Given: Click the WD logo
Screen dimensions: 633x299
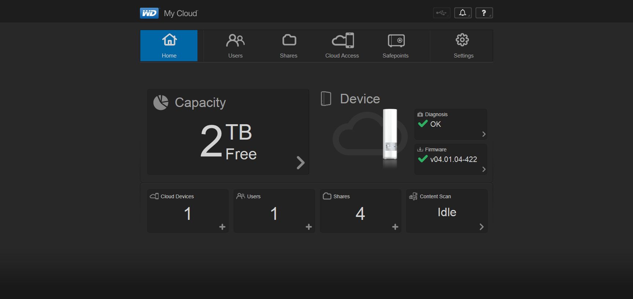Looking at the screenshot, I should pos(149,13).
